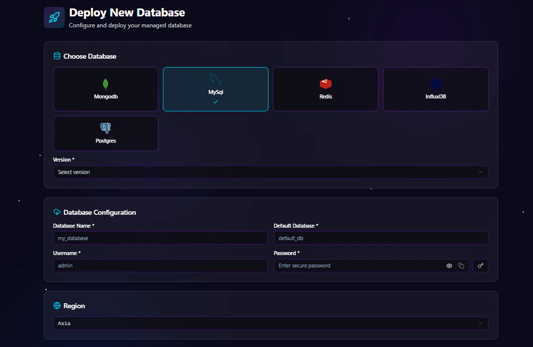Viewport: 533px width, 347px height.
Task: Click the Database Configuration section title
Action: [x=100, y=212]
